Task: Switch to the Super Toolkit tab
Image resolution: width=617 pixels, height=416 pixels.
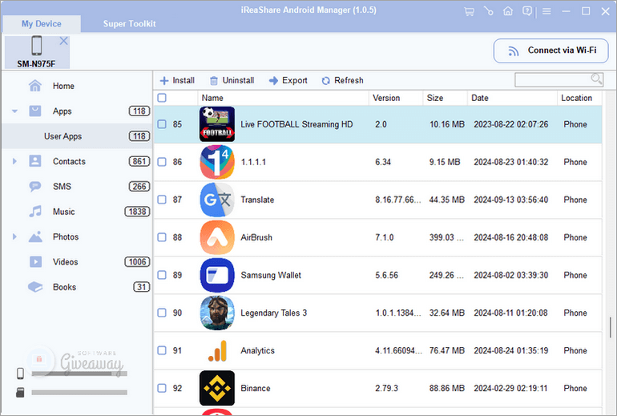Action: (x=130, y=23)
